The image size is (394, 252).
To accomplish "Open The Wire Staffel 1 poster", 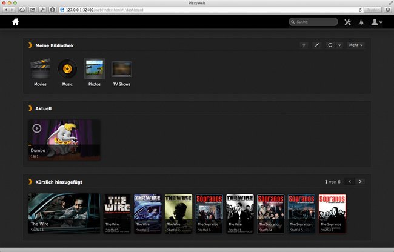I will 240,214.
